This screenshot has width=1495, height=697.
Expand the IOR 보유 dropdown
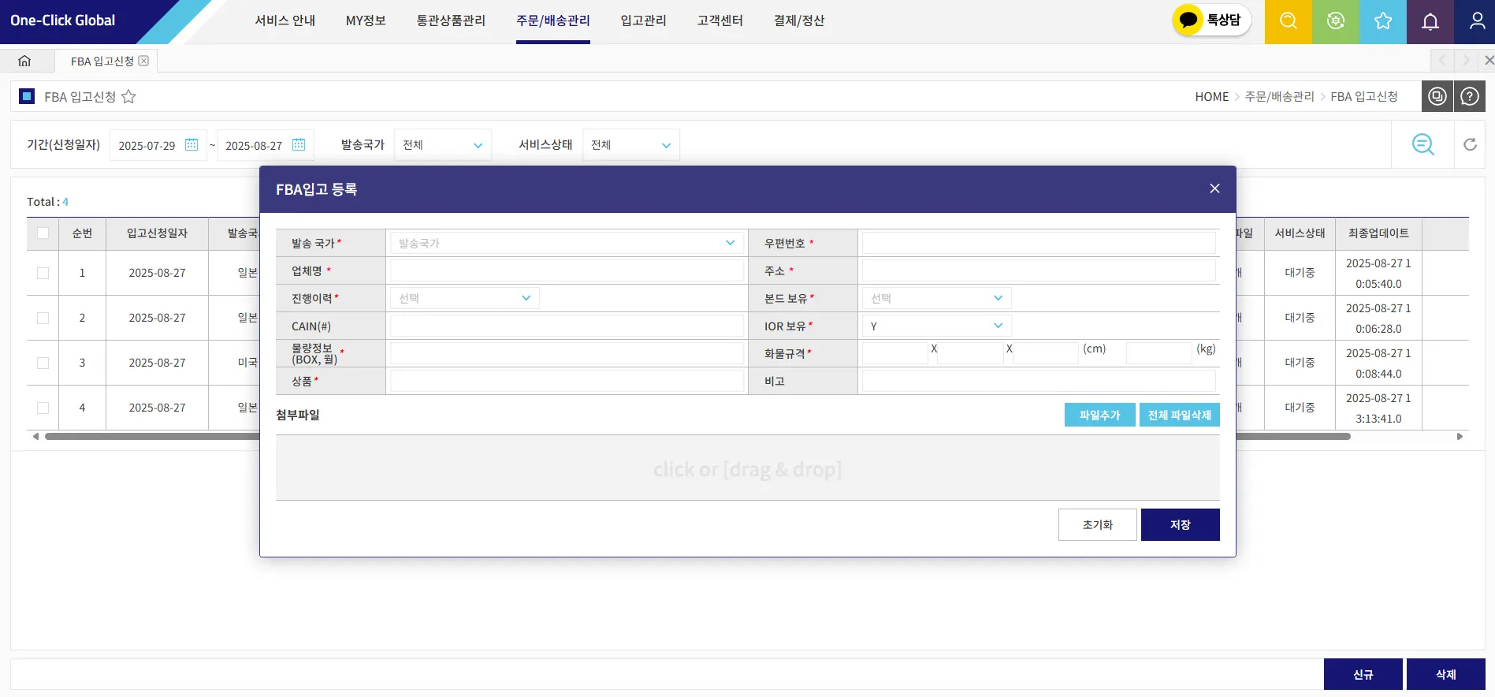click(936, 326)
